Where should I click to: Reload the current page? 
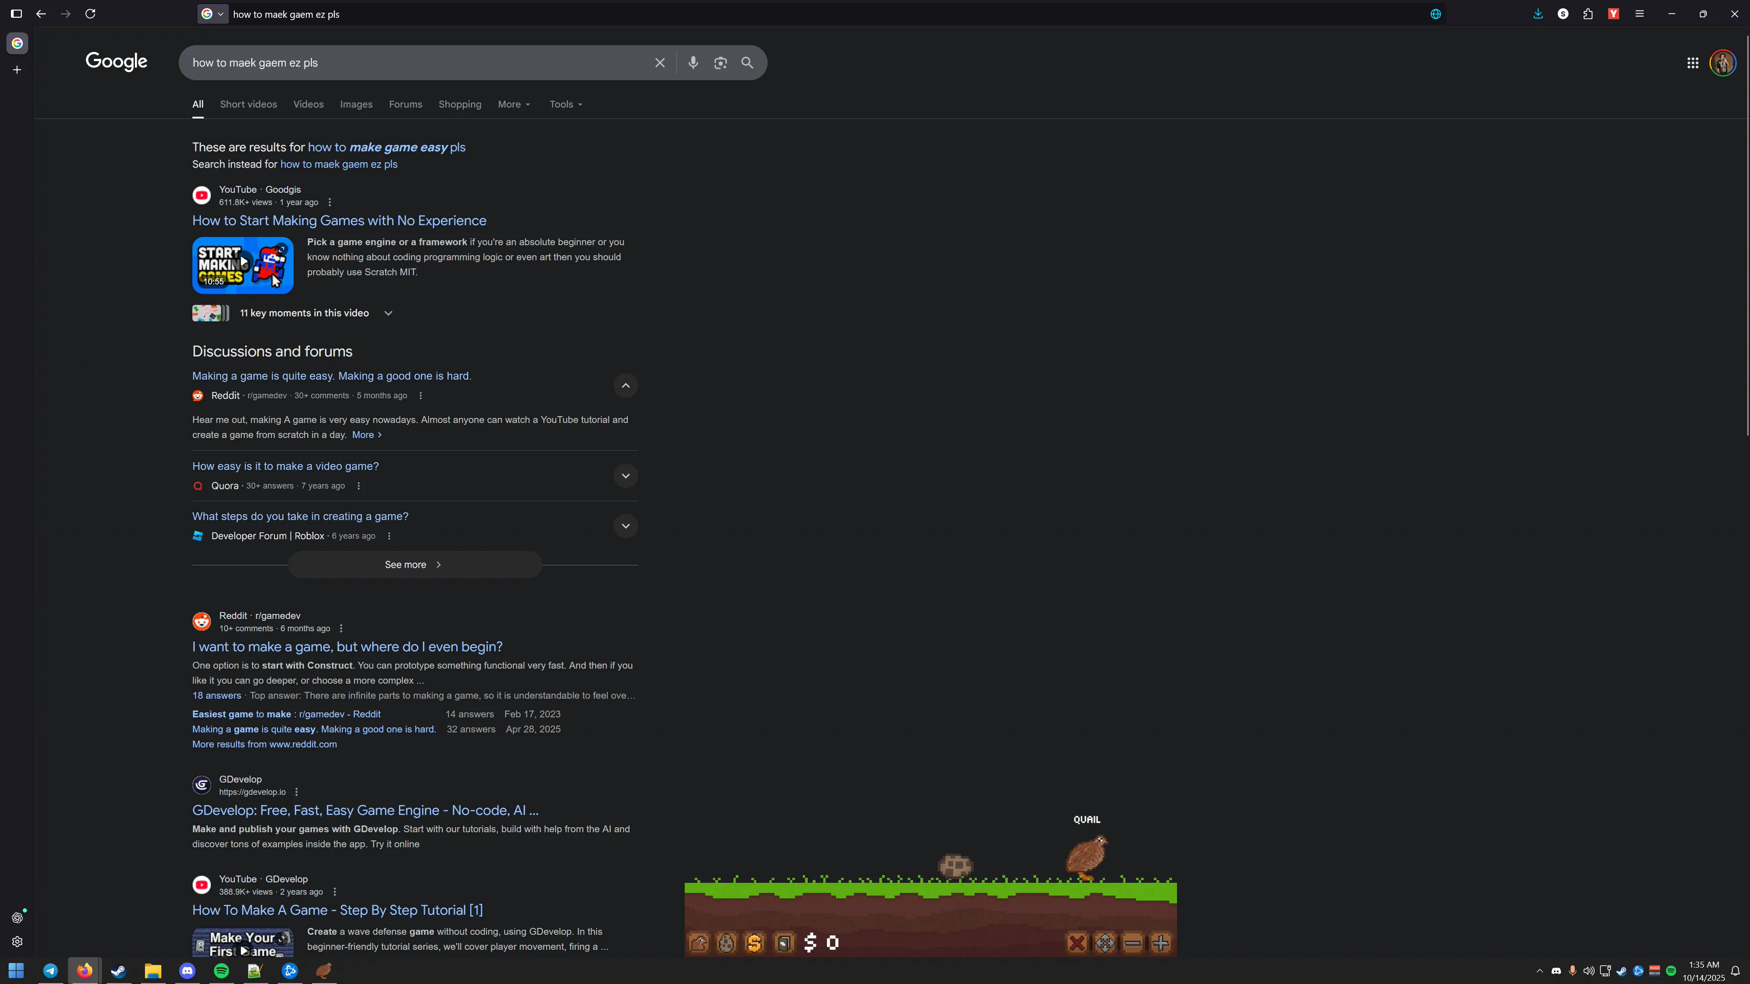pyautogui.click(x=90, y=14)
